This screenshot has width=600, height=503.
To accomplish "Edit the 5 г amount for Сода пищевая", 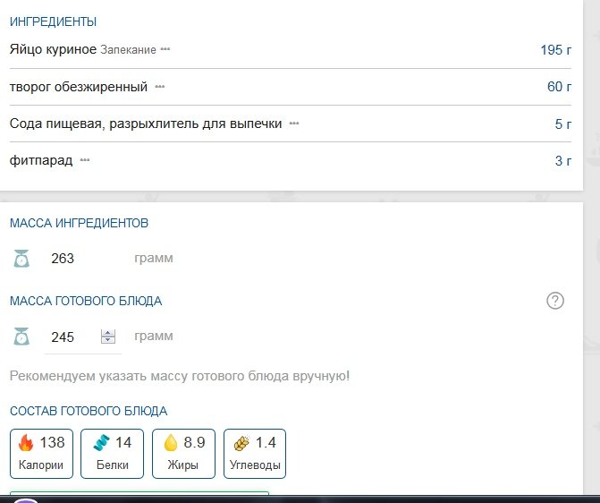I will point(562,124).
